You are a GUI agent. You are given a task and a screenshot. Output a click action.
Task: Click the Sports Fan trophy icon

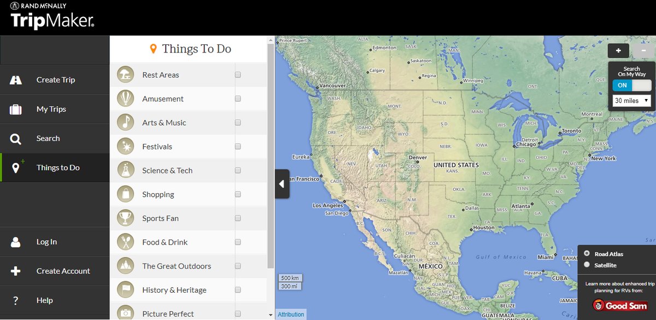126,218
